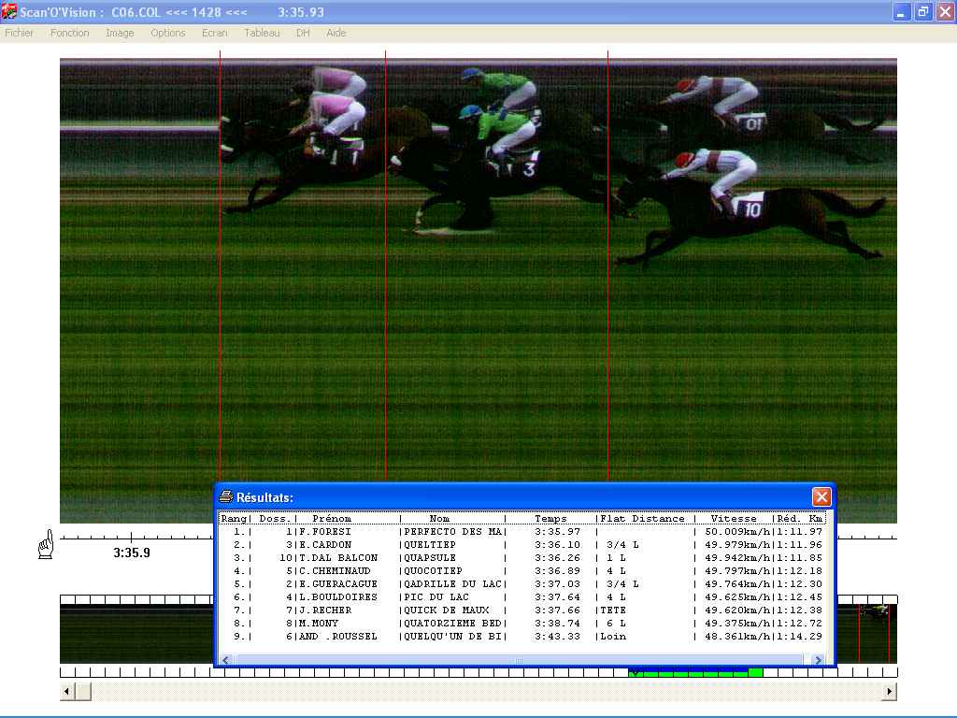Select the row for QUELTIEP
Viewport: 957px width, 718px height.
tap(521, 545)
